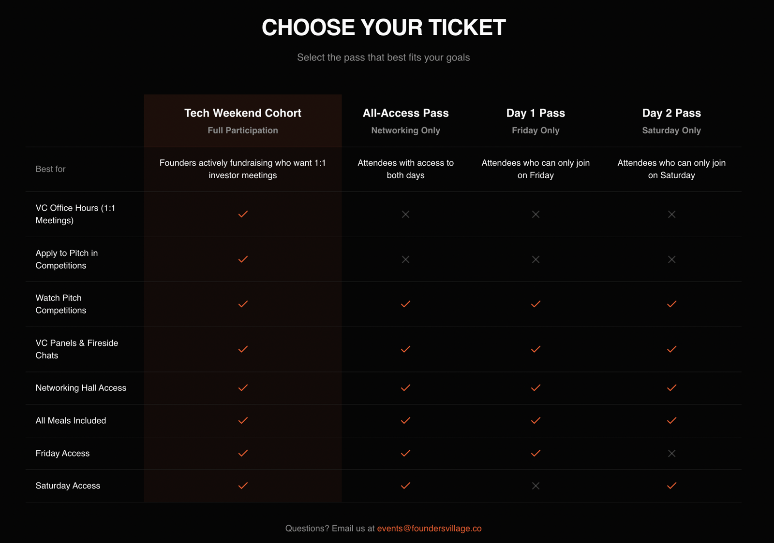Click checkmark for Networking Hall Access under Day 1 Pass
This screenshot has height=543, width=774.
click(536, 387)
